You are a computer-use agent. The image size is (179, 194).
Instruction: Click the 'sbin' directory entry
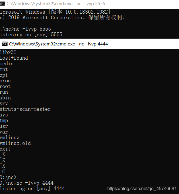5,98
